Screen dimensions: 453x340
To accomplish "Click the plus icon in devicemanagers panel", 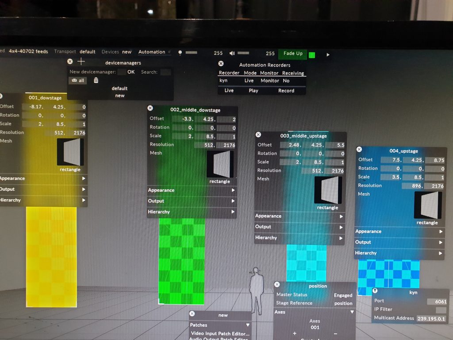I will pos(81,62).
